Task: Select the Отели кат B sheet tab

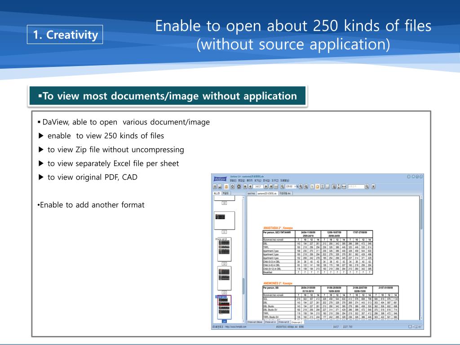Action: pos(284,322)
